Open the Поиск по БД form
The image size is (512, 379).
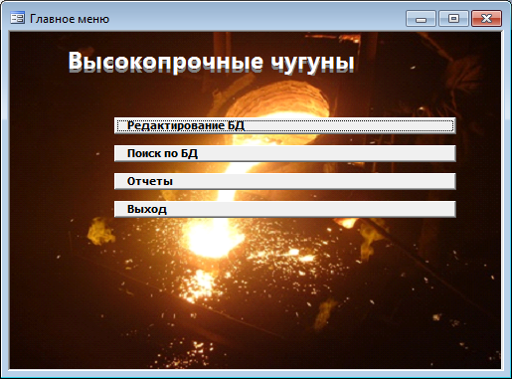pos(285,153)
